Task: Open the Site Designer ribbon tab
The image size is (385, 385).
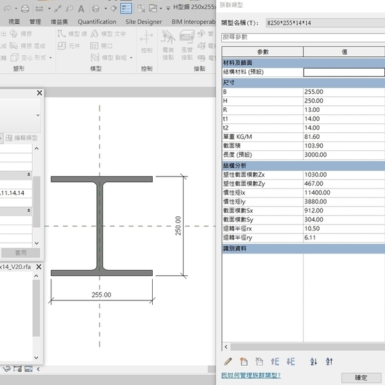Action: coord(144,21)
